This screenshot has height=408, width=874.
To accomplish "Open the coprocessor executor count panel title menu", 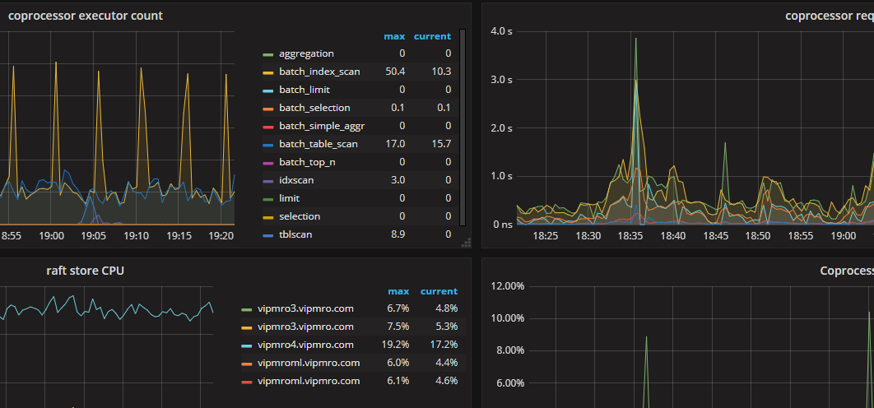I will [x=86, y=16].
